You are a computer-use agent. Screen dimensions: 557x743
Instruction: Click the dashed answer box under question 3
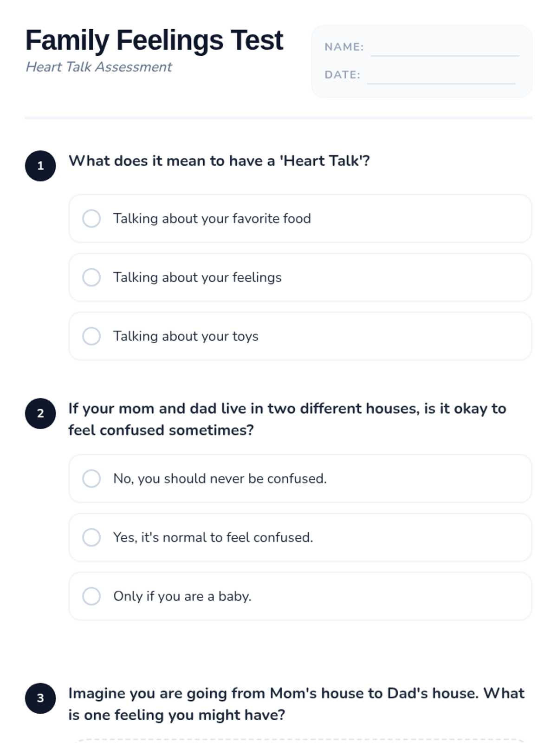click(300, 740)
